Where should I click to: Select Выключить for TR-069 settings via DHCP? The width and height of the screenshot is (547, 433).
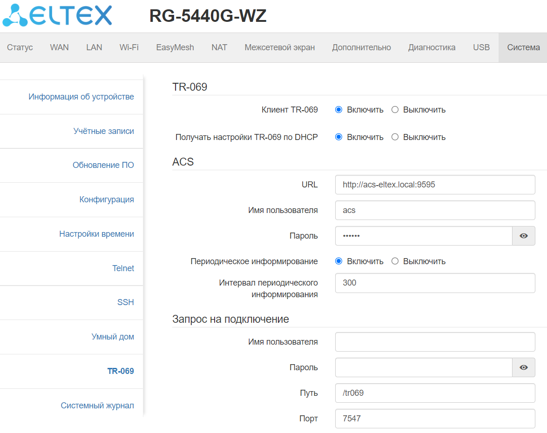coord(395,137)
